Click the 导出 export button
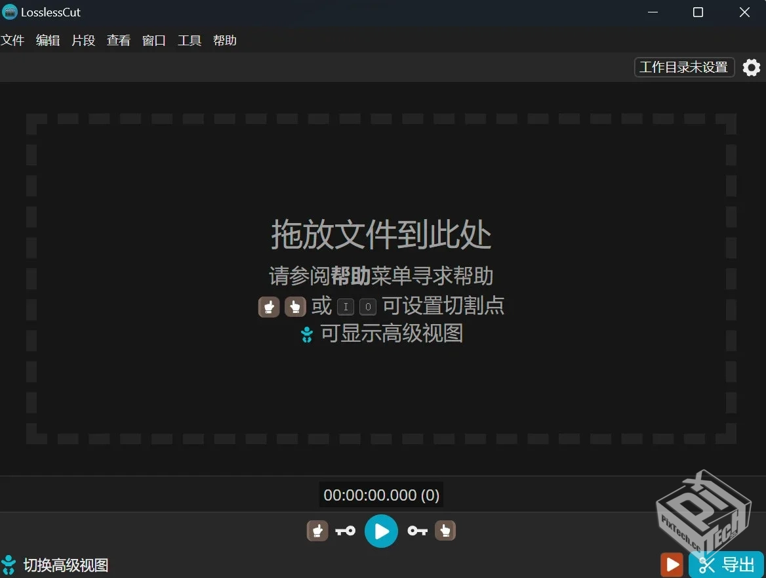 726,564
